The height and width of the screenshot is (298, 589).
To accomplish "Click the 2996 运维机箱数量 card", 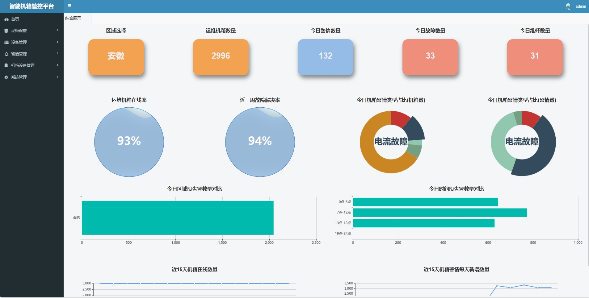I will pyautogui.click(x=221, y=57).
